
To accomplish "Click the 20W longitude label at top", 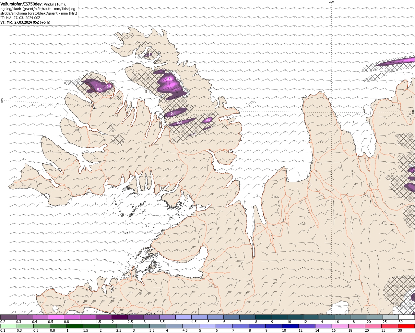I will (331, 2).
